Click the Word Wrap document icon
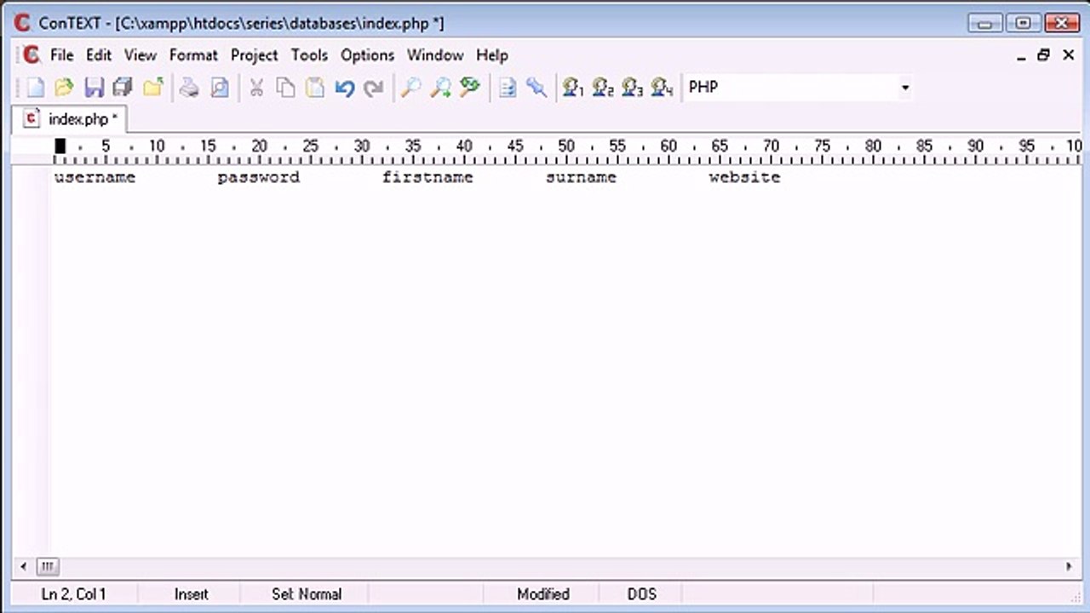 (508, 87)
